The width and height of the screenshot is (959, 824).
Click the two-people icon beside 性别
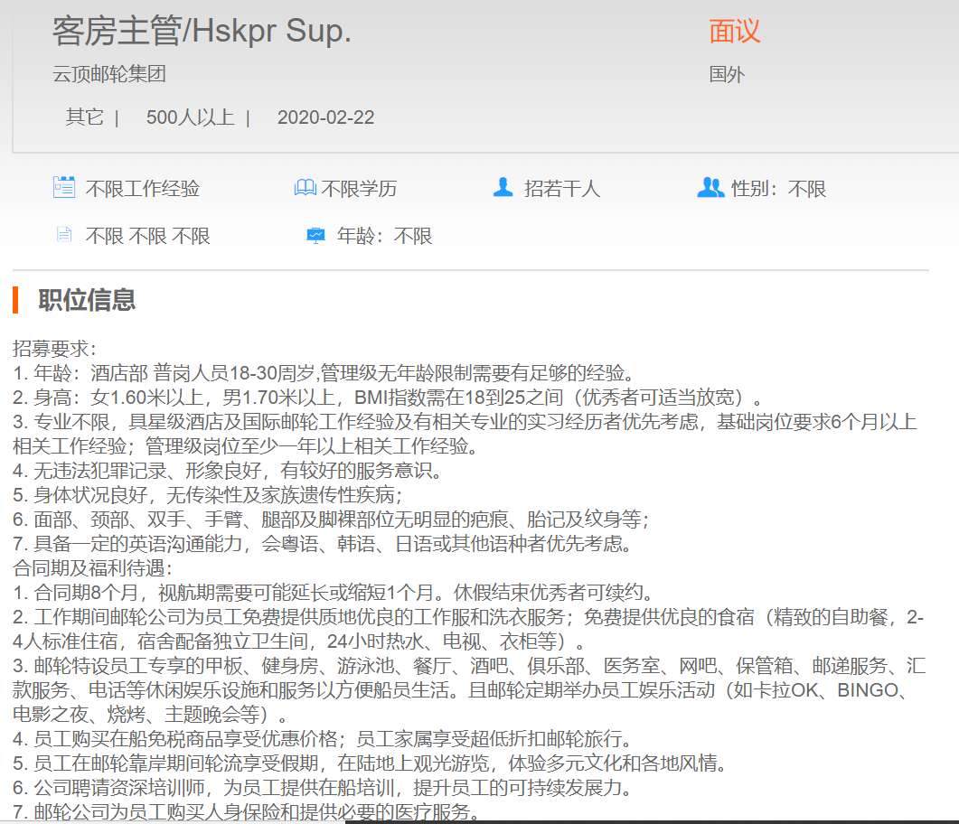tap(710, 188)
